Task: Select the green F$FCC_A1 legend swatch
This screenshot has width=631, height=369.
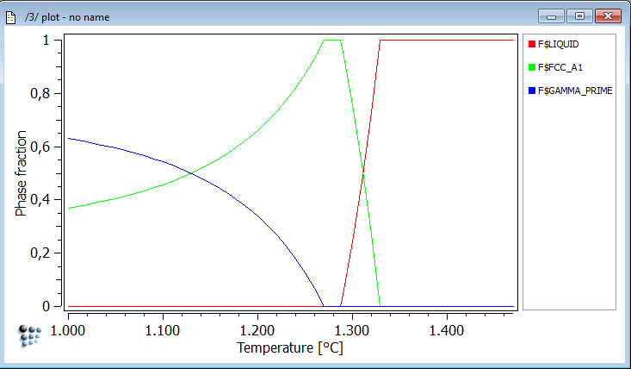Action: click(x=531, y=66)
